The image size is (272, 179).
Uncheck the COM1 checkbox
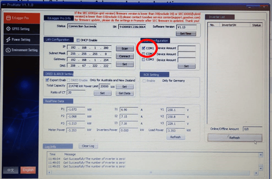[x=144, y=48]
